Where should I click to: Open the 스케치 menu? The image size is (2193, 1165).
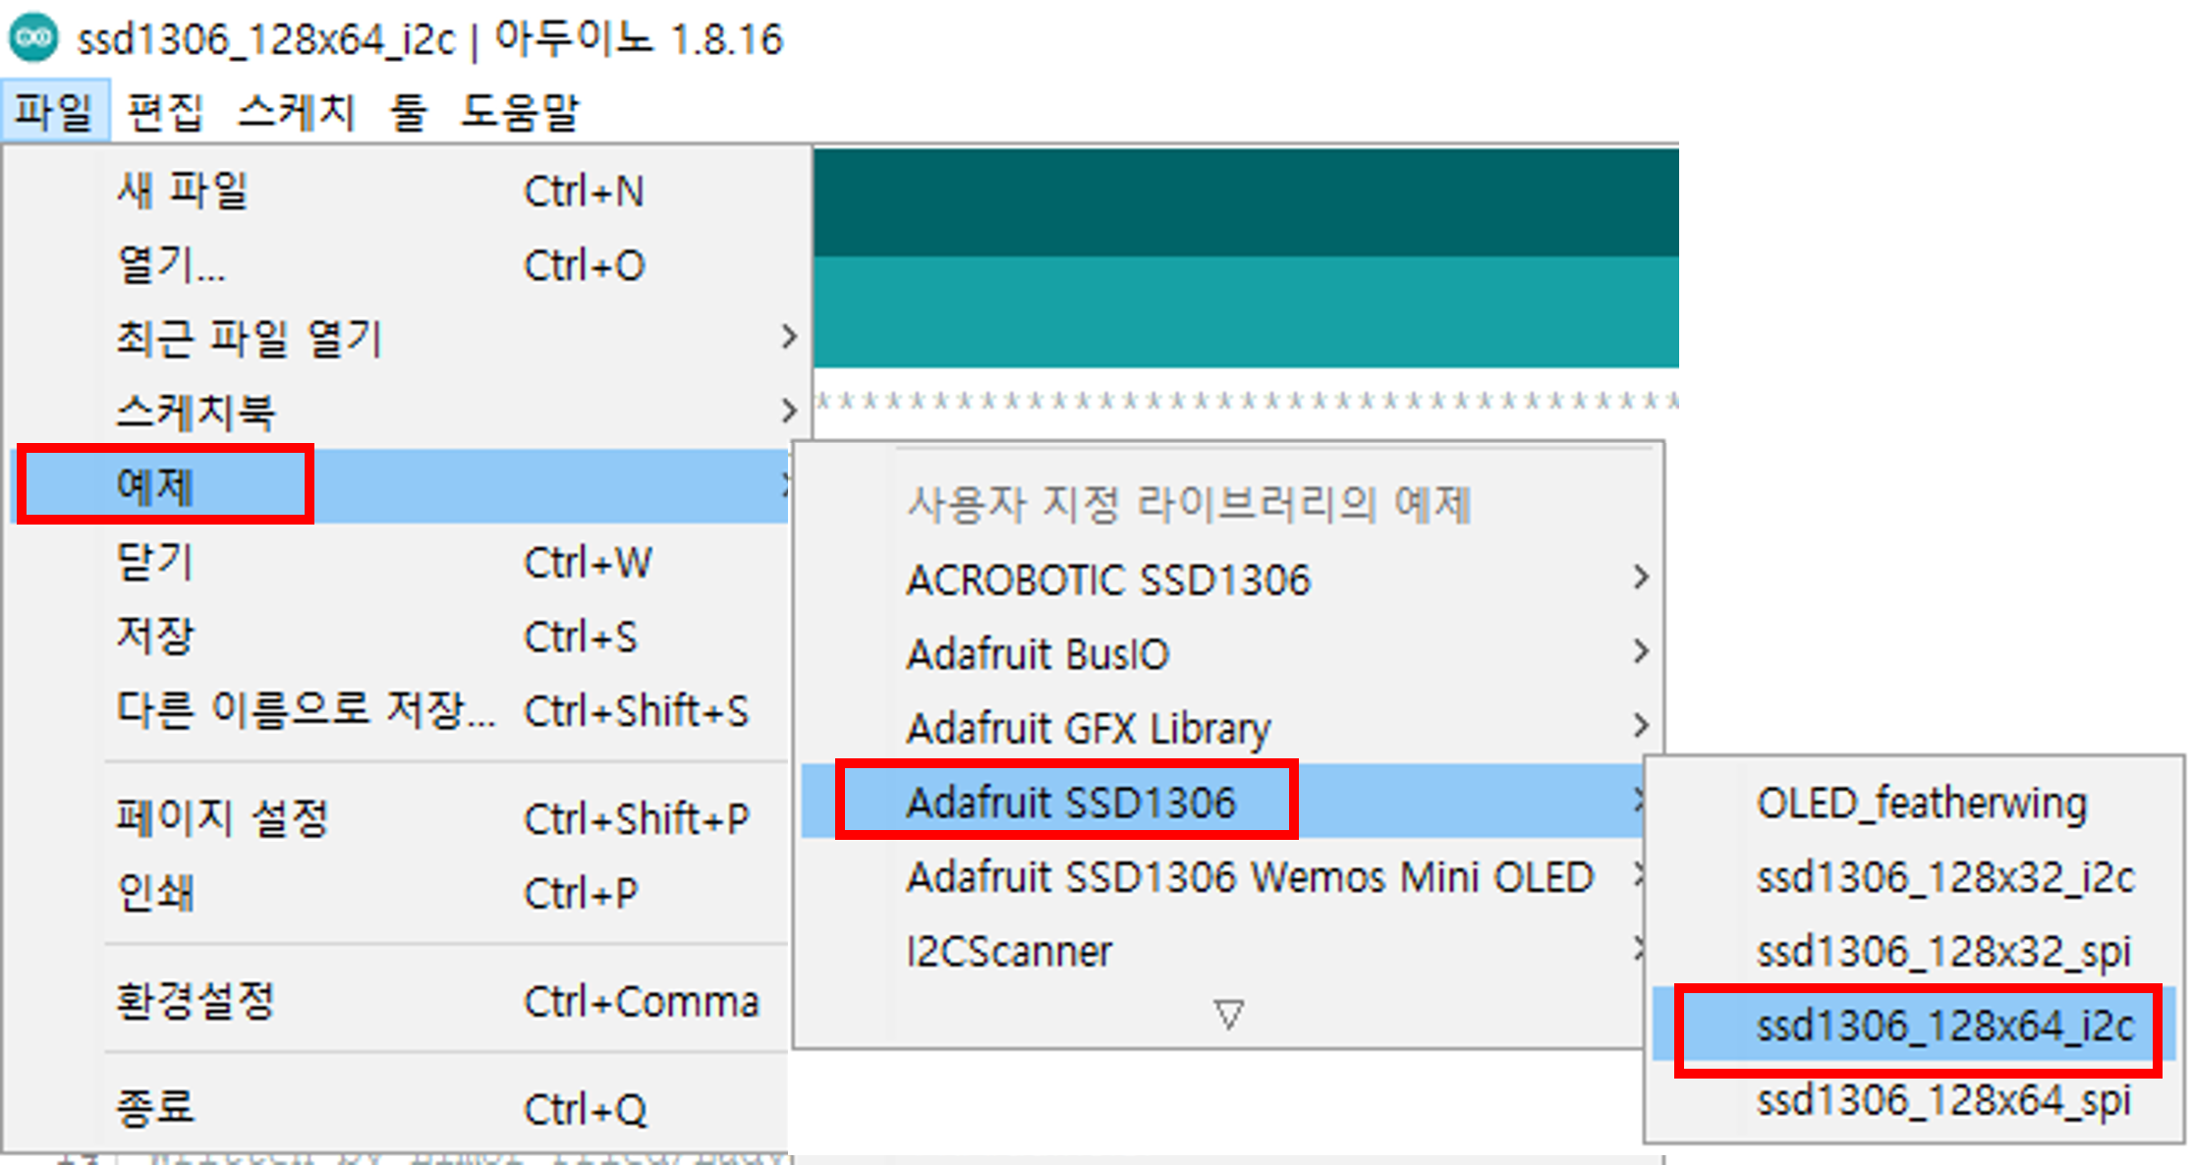(x=296, y=111)
